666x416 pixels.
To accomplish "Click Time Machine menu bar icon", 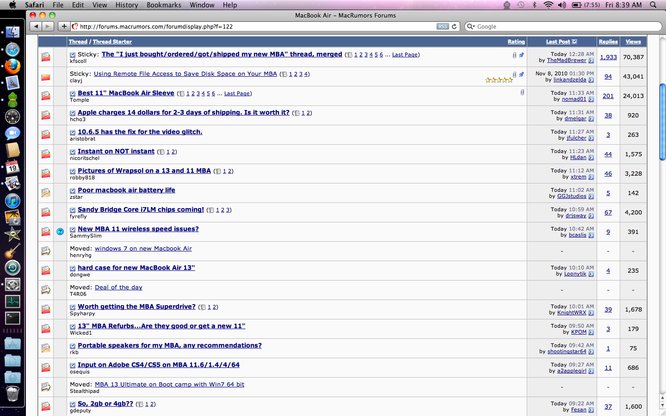I will tap(521, 5).
